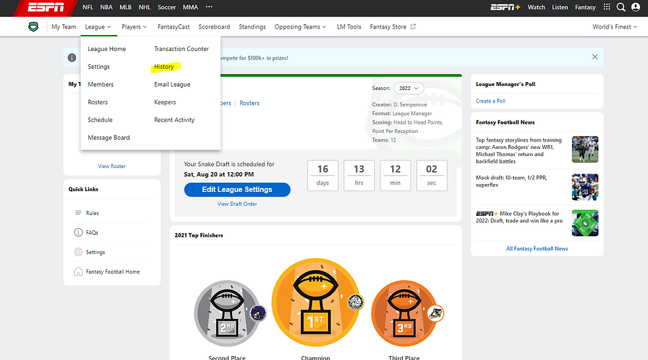Screen dimensions: 648x360
Task: Click the second place team logo badge
Action: point(259,313)
